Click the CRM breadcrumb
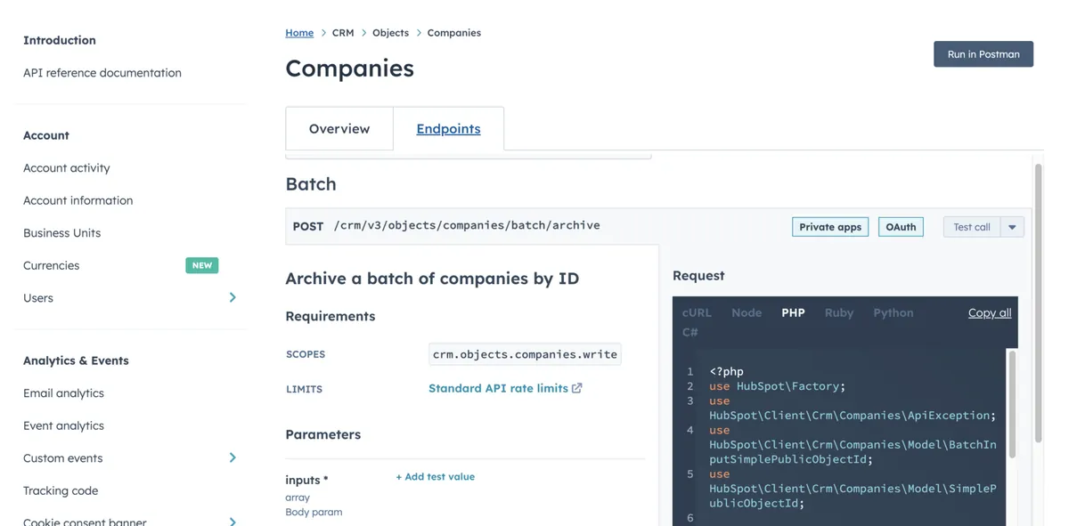 point(343,33)
